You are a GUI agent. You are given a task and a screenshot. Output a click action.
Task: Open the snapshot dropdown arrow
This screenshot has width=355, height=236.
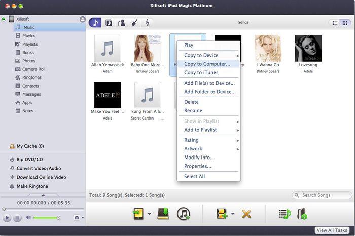[83, 217]
